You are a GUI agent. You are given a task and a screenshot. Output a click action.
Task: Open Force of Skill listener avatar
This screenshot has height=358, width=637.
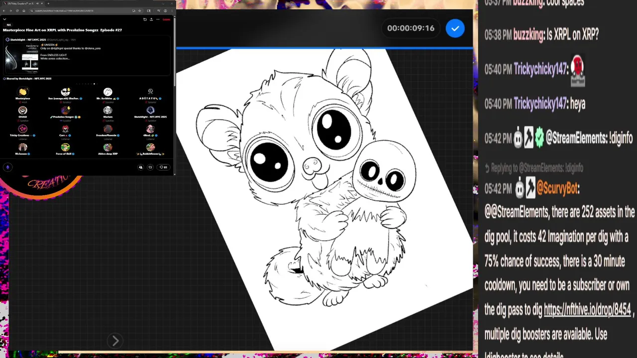65,147
